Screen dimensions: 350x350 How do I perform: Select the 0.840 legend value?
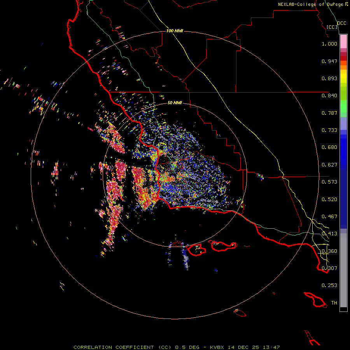[329, 96]
